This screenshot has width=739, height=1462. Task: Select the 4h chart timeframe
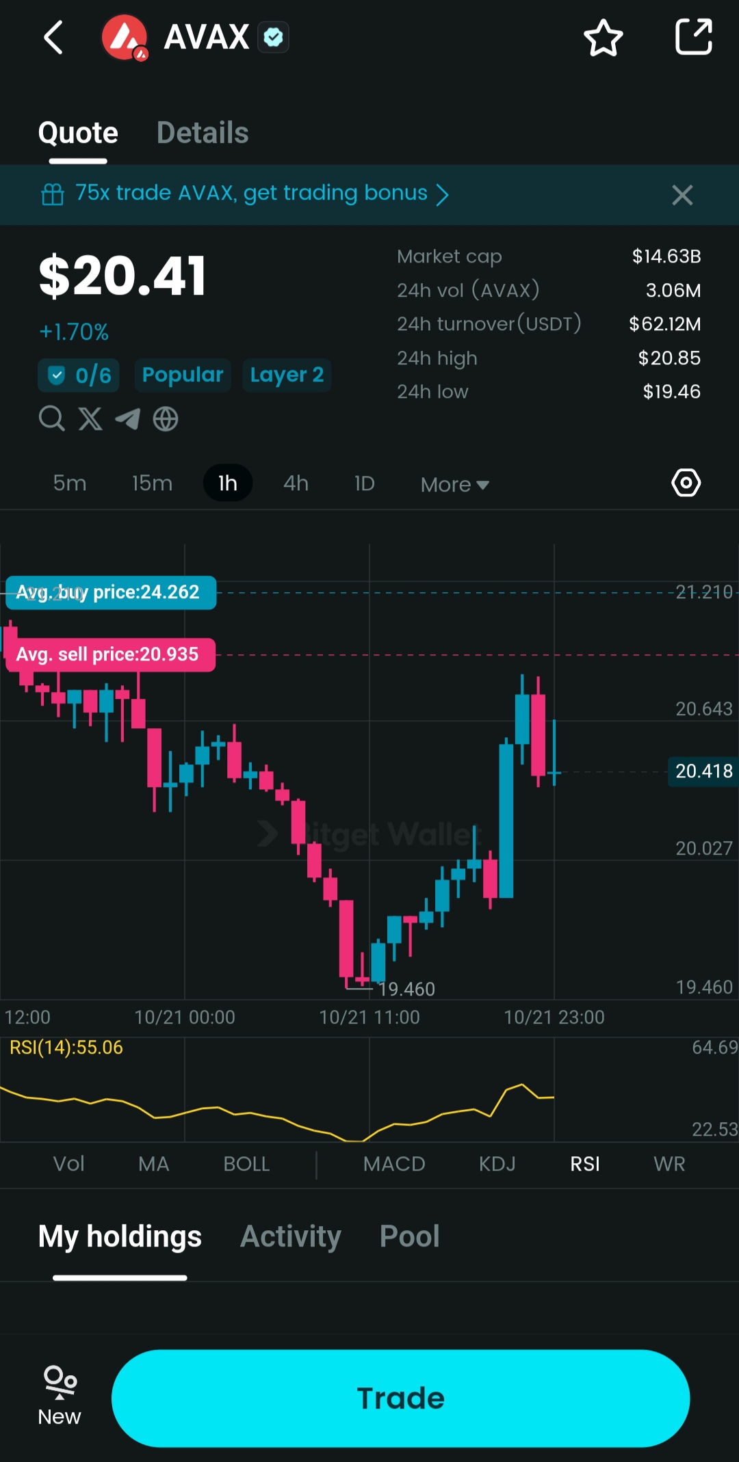(296, 483)
